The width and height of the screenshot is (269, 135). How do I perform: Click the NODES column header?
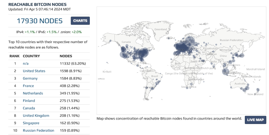66,56
